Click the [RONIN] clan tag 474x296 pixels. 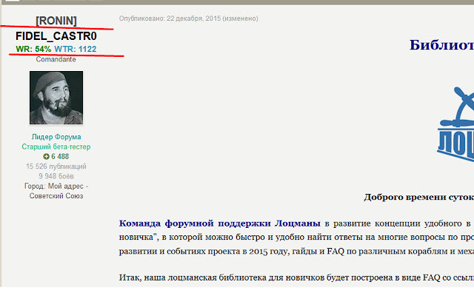pos(56,21)
